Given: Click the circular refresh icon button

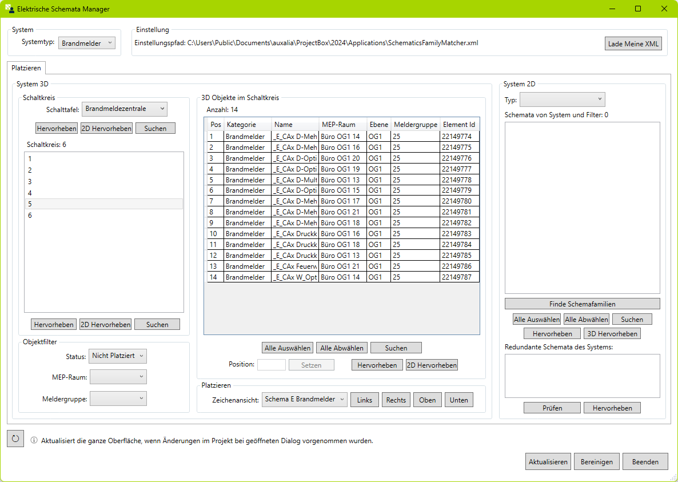Looking at the screenshot, I should click(x=15, y=439).
